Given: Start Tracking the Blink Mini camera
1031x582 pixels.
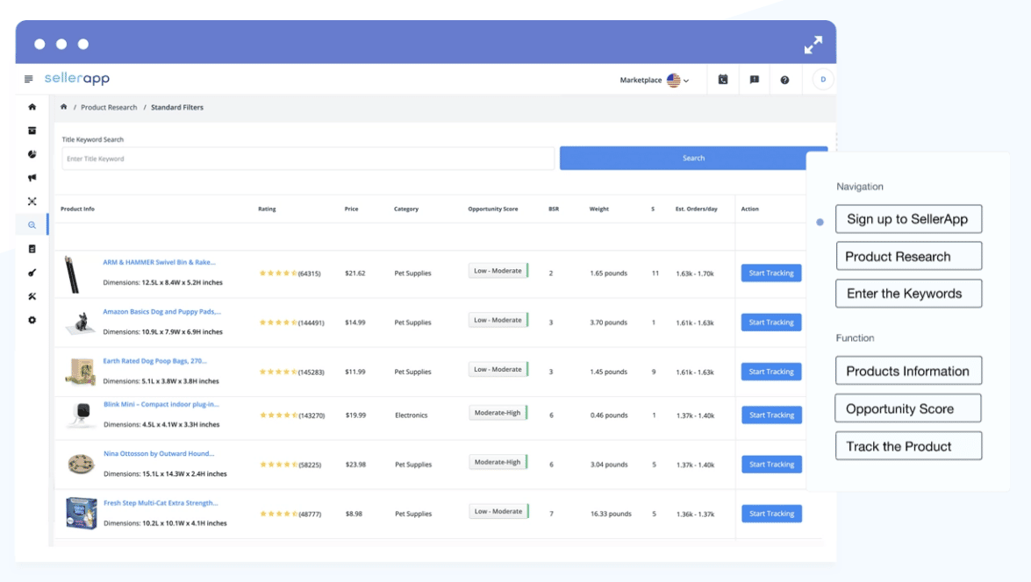Looking at the screenshot, I should point(771,415).
